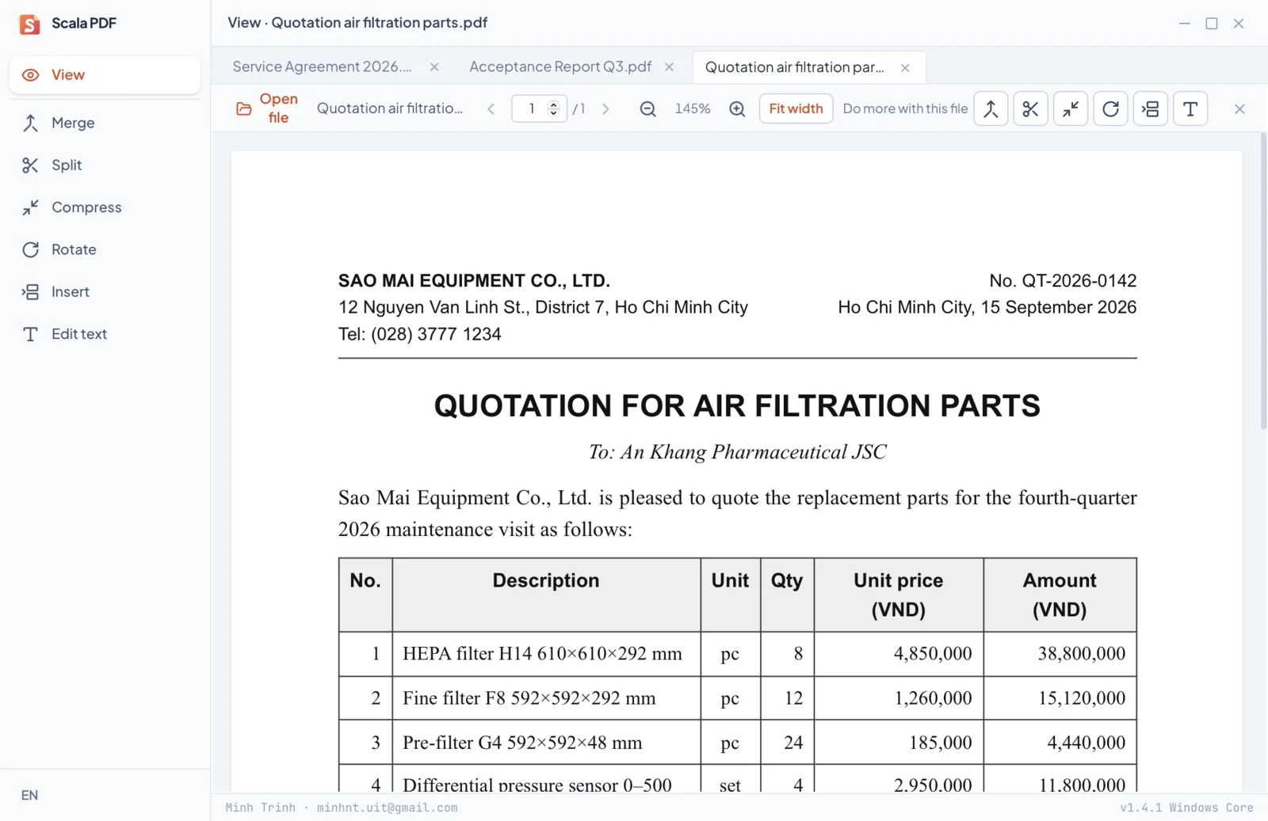Switch language via EN at bottom left
This screenshot has height=821, width=1268.
pos(29,795)
